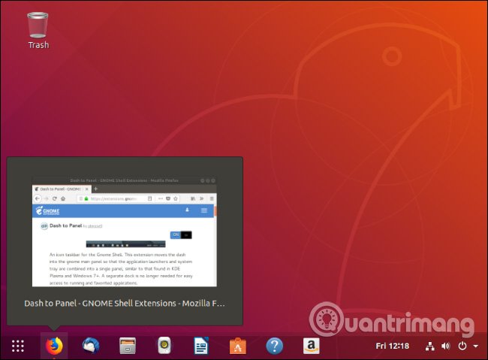Open the Fri 12:18 clock calendar

(x=392, y=346)
